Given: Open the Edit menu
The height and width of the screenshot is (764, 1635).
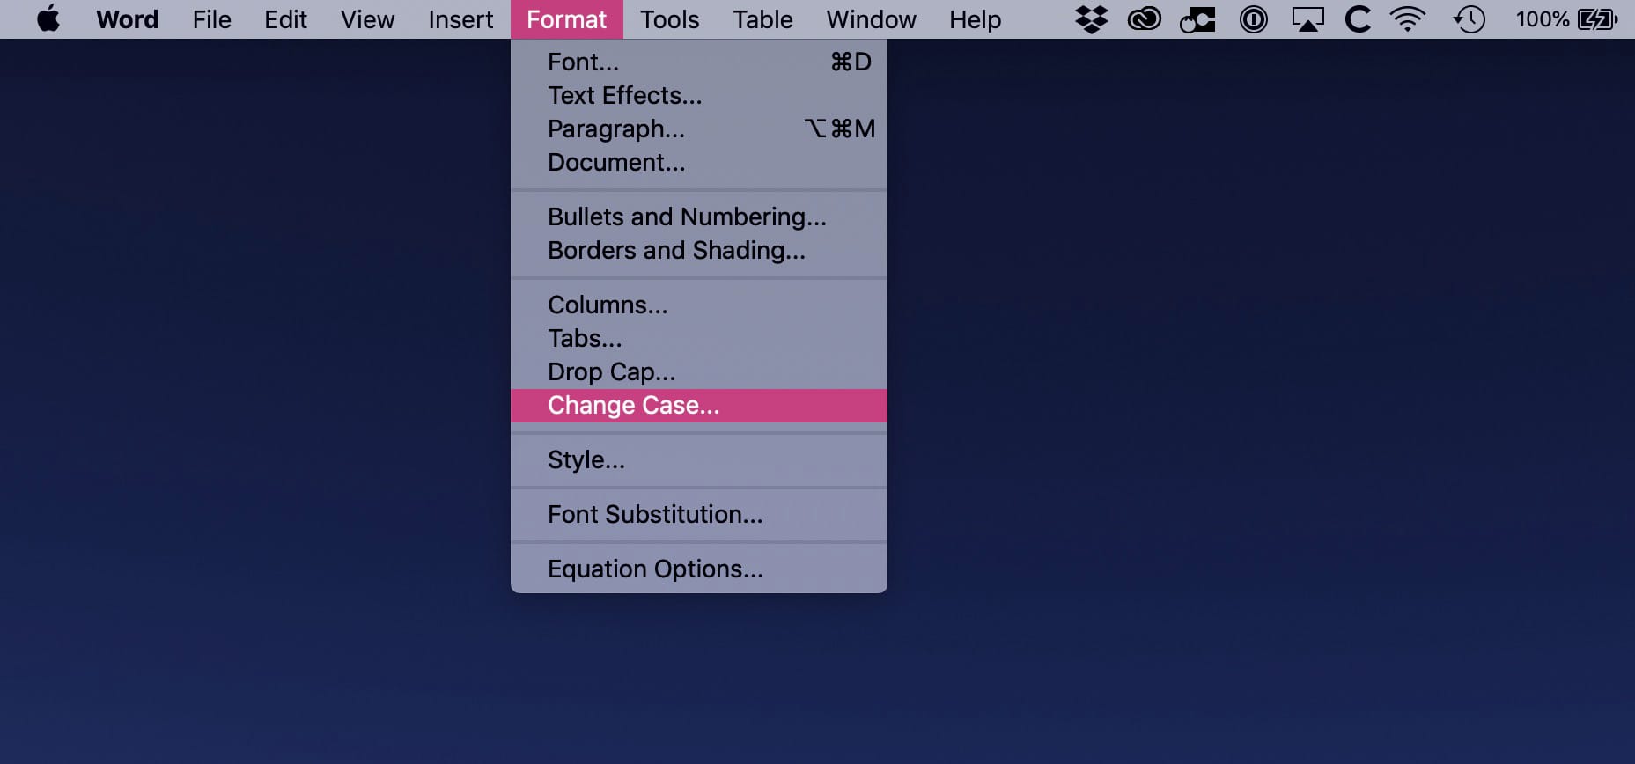Looking at the screenshot, I should pos(286,19).
